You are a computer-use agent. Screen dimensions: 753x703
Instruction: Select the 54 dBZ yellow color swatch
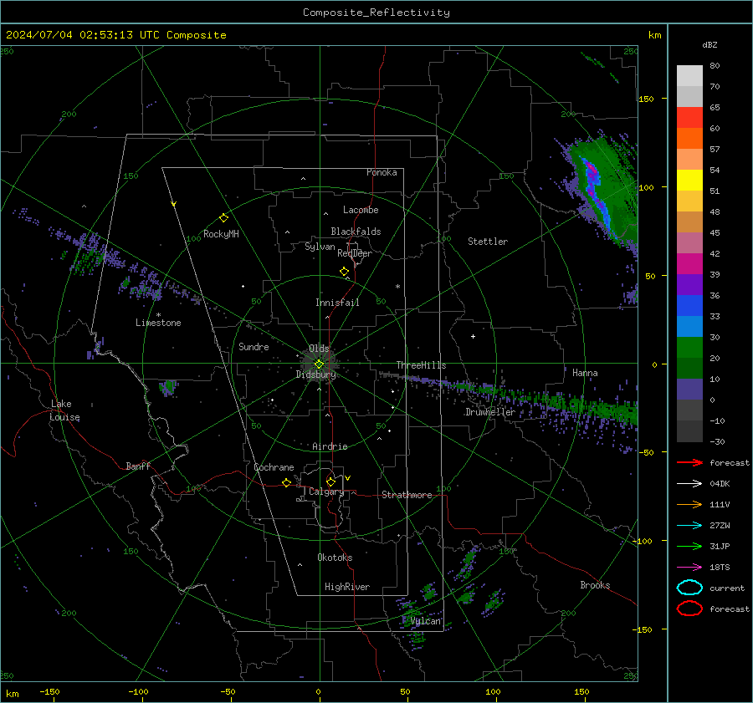point(689,180)
